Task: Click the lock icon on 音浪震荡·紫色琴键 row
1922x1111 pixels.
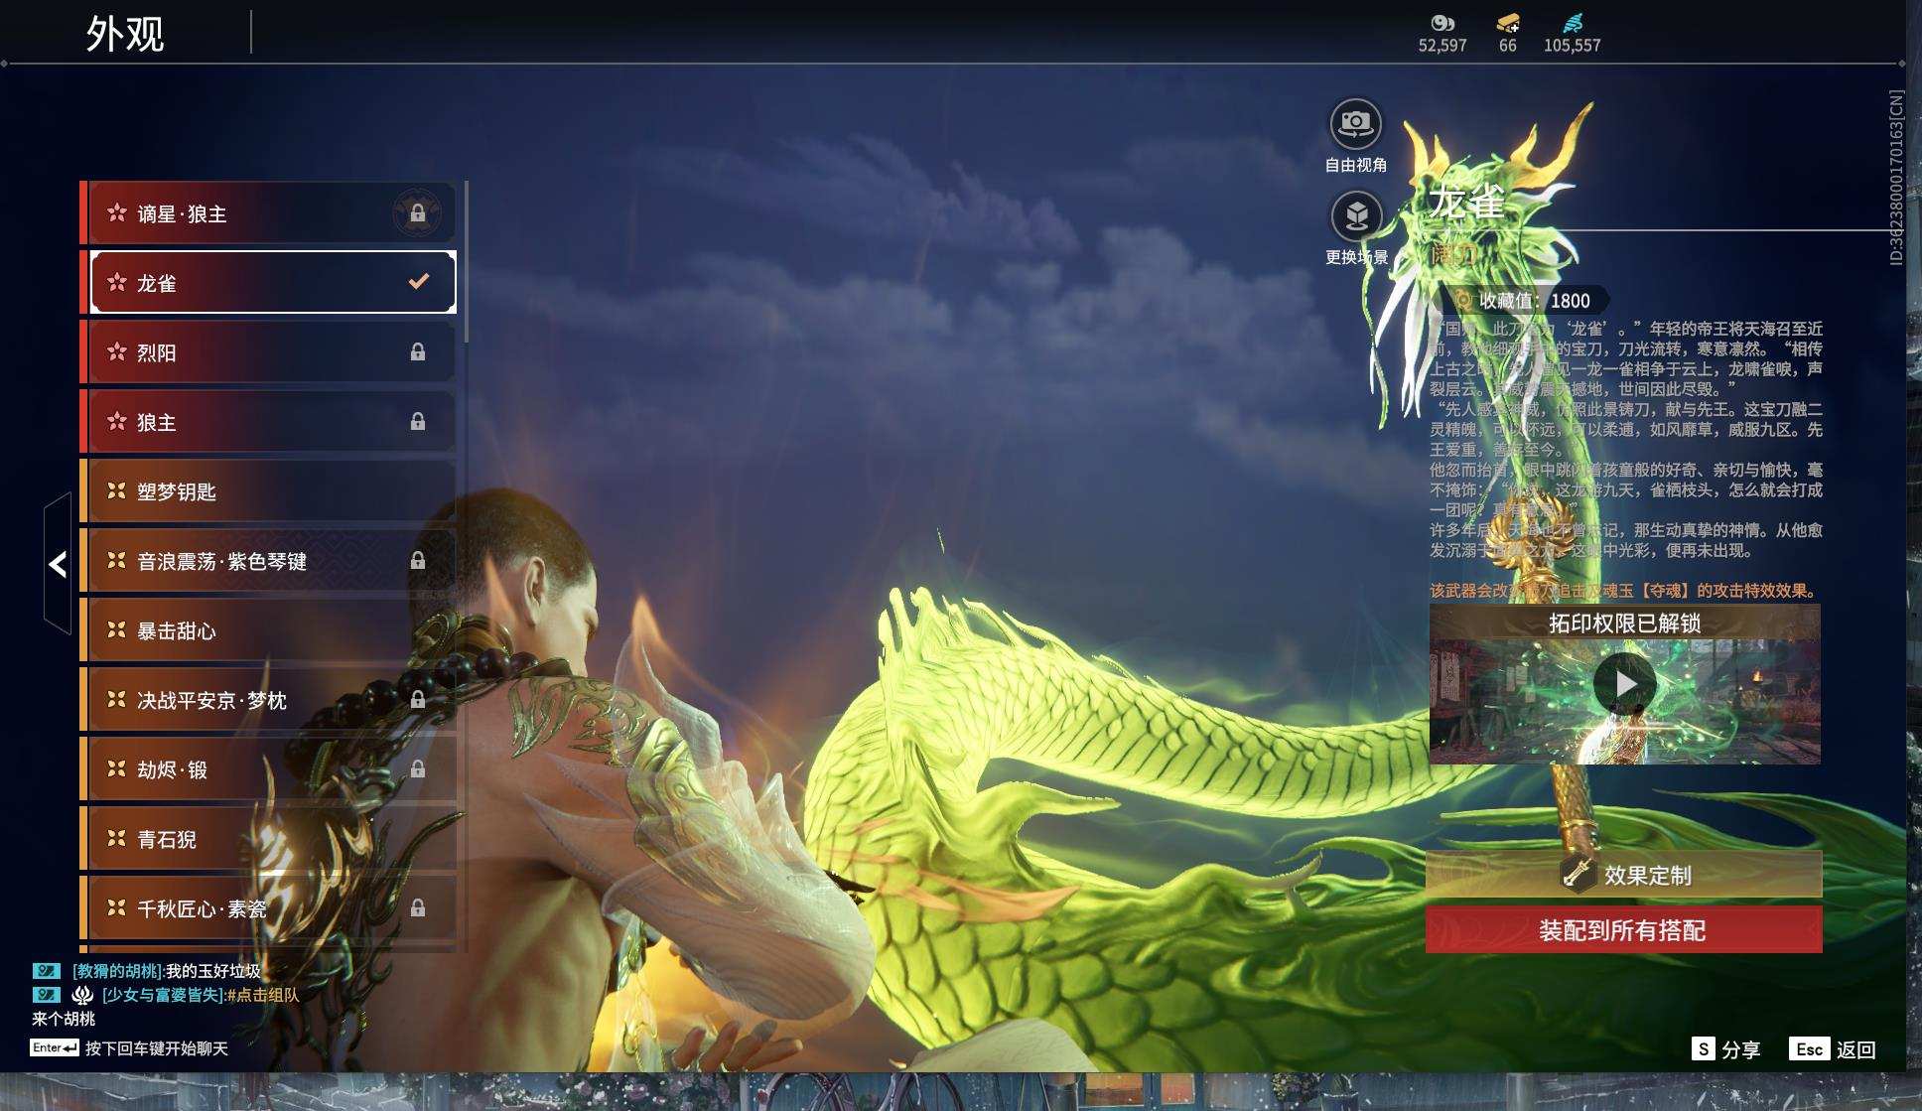Action: [418, 561]
